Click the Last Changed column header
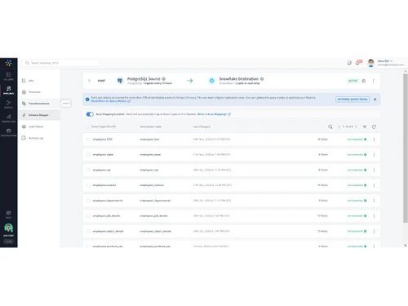Viewport: 408px width, 306px height. [x=202, y=126]
